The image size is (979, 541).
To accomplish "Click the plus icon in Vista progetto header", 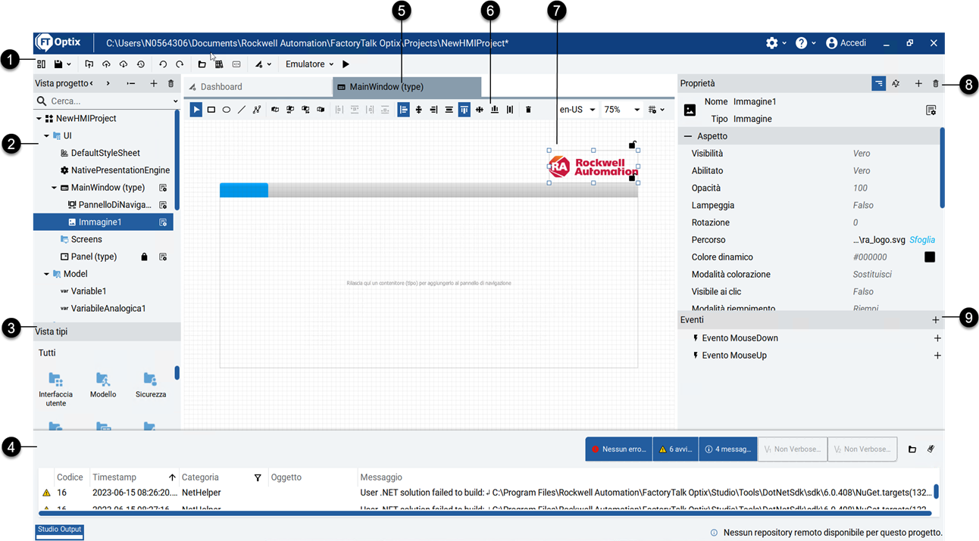I will click(x=154, y=84).
